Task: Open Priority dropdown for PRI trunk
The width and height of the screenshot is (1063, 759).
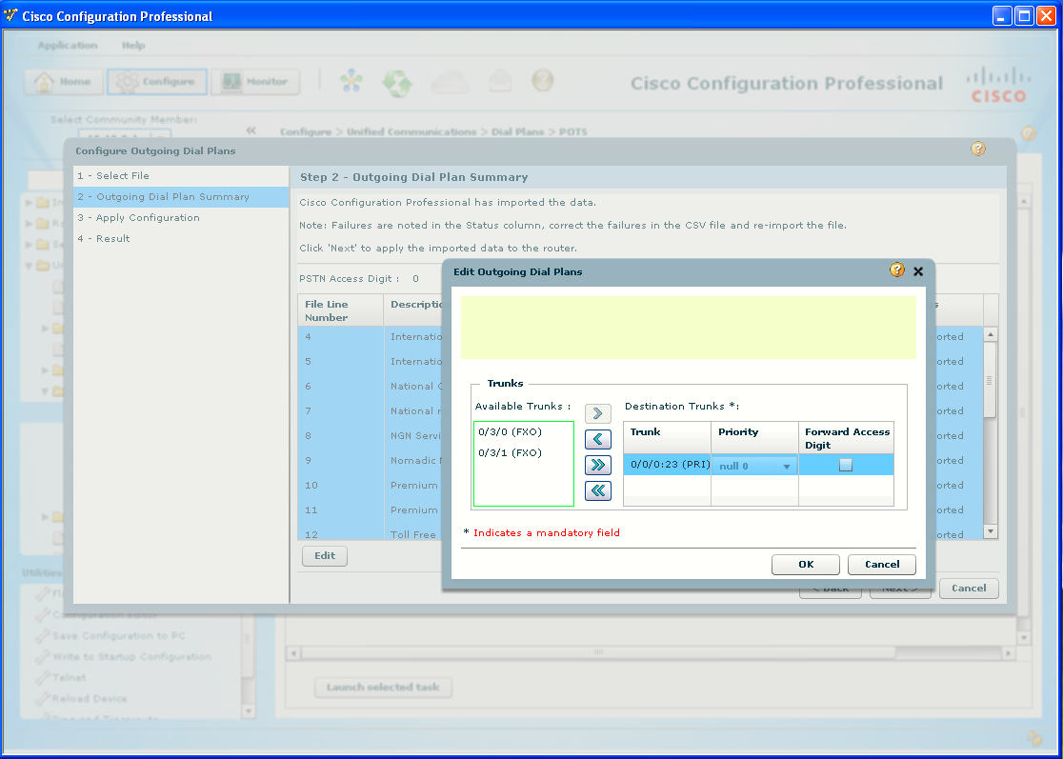Action: pyautogui.click(x=754, y=466)
